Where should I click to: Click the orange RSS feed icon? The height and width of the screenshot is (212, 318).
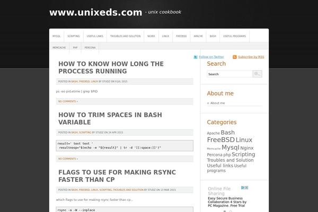click(x=235, y=57)
